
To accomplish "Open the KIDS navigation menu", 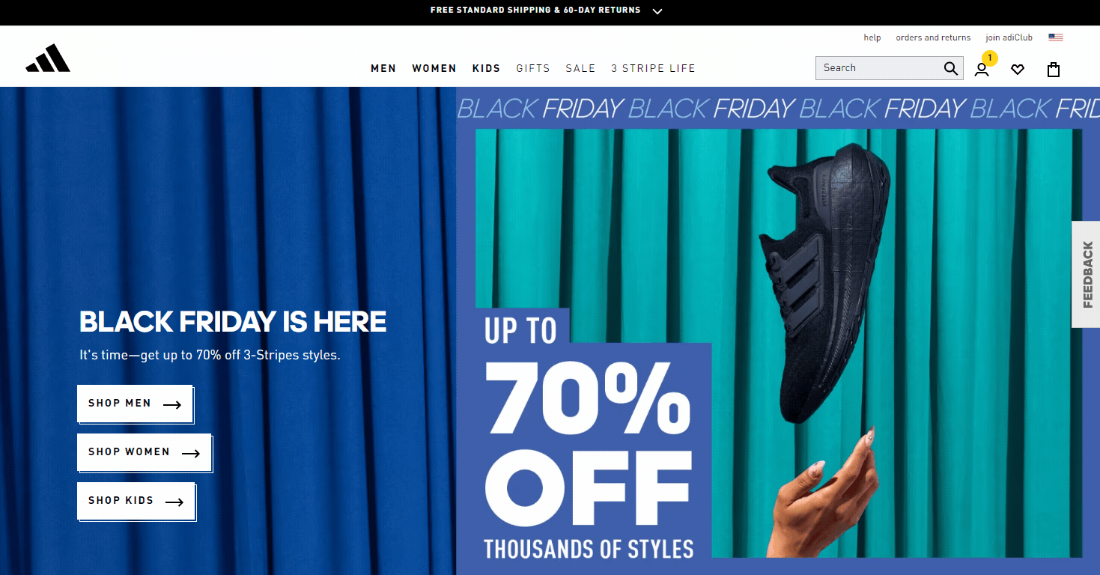I will [486, 68].
